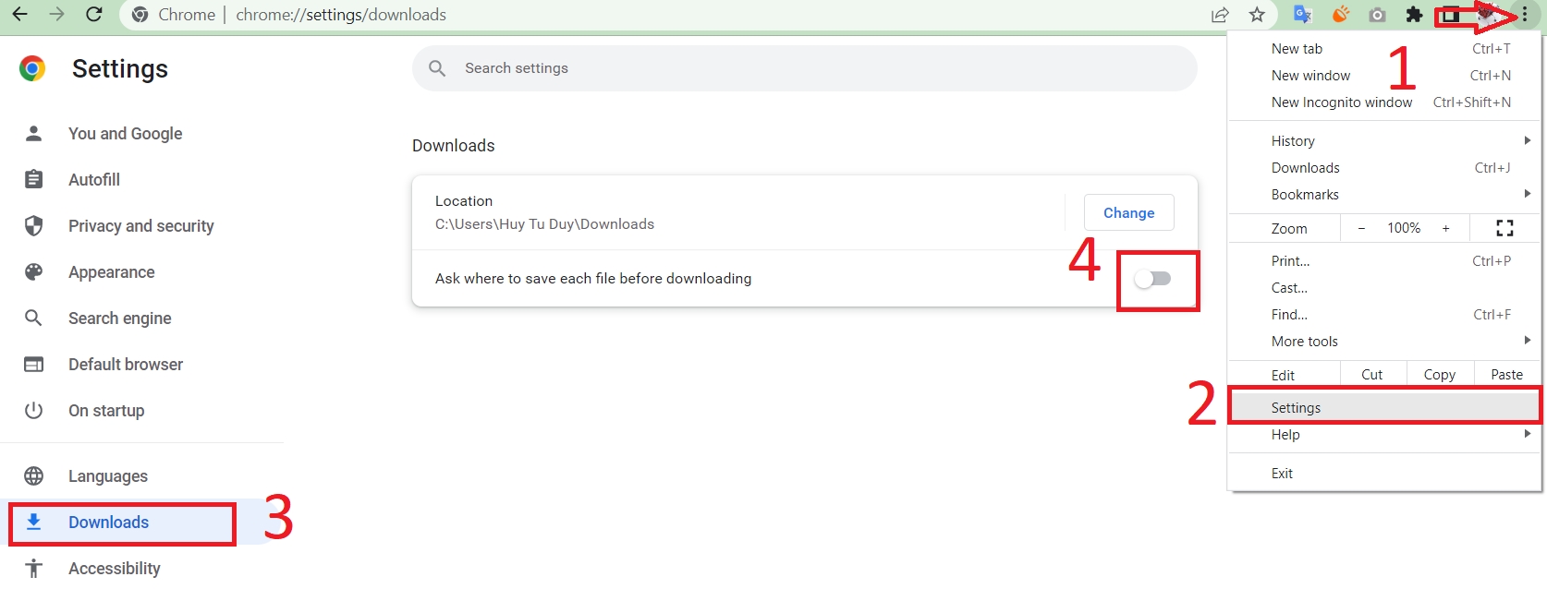
Task: Toggle Ask where to save each file
Action: (1152, 279)
